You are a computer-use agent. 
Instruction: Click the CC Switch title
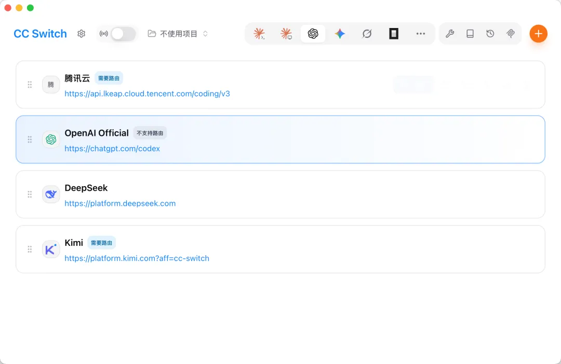pos(40,34)
